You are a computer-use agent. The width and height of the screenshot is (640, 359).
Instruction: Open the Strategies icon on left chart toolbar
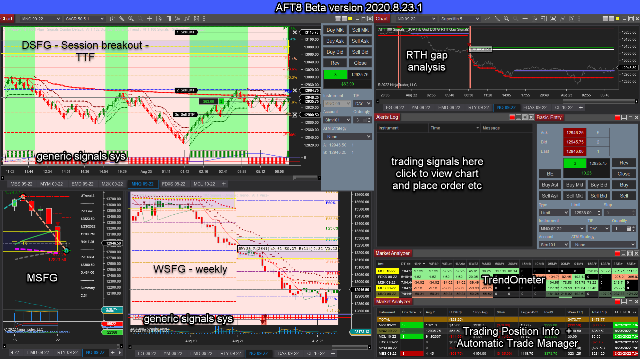187,19
